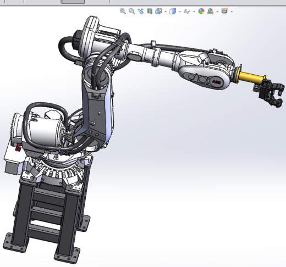Select the black gripper at the arm's end
This screenshot has height=267, width=286.
point(269,94)
